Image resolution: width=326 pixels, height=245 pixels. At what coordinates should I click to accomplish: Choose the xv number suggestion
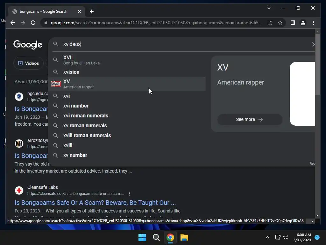(x=127, y=155)
